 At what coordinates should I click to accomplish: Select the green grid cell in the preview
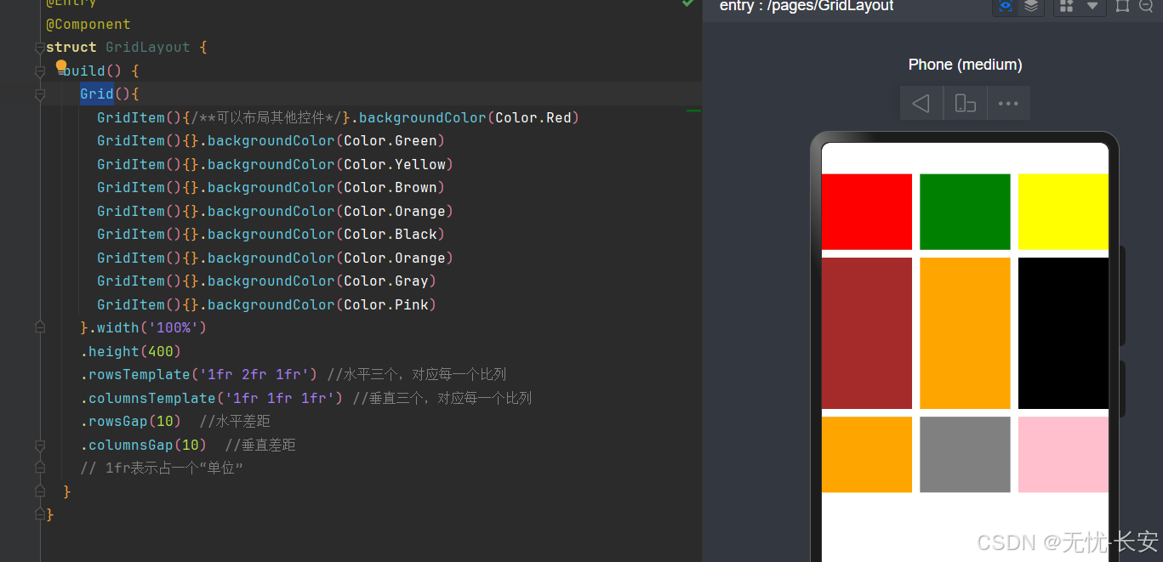(x=965, y=212)
